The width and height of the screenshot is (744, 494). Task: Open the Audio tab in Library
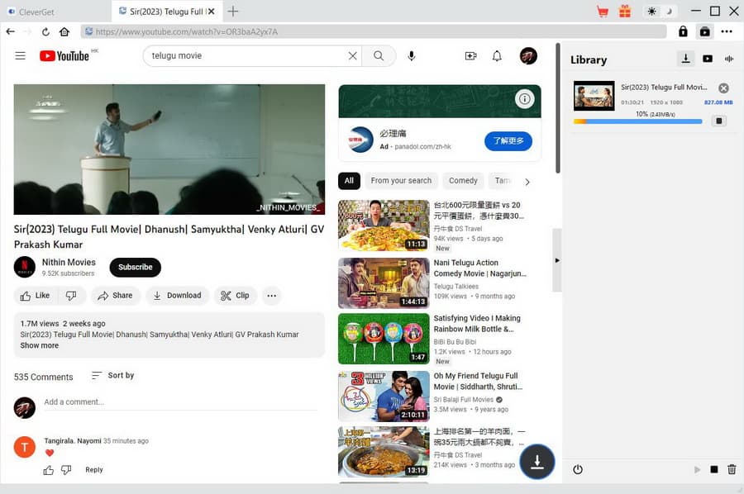(x=729, y=59)
